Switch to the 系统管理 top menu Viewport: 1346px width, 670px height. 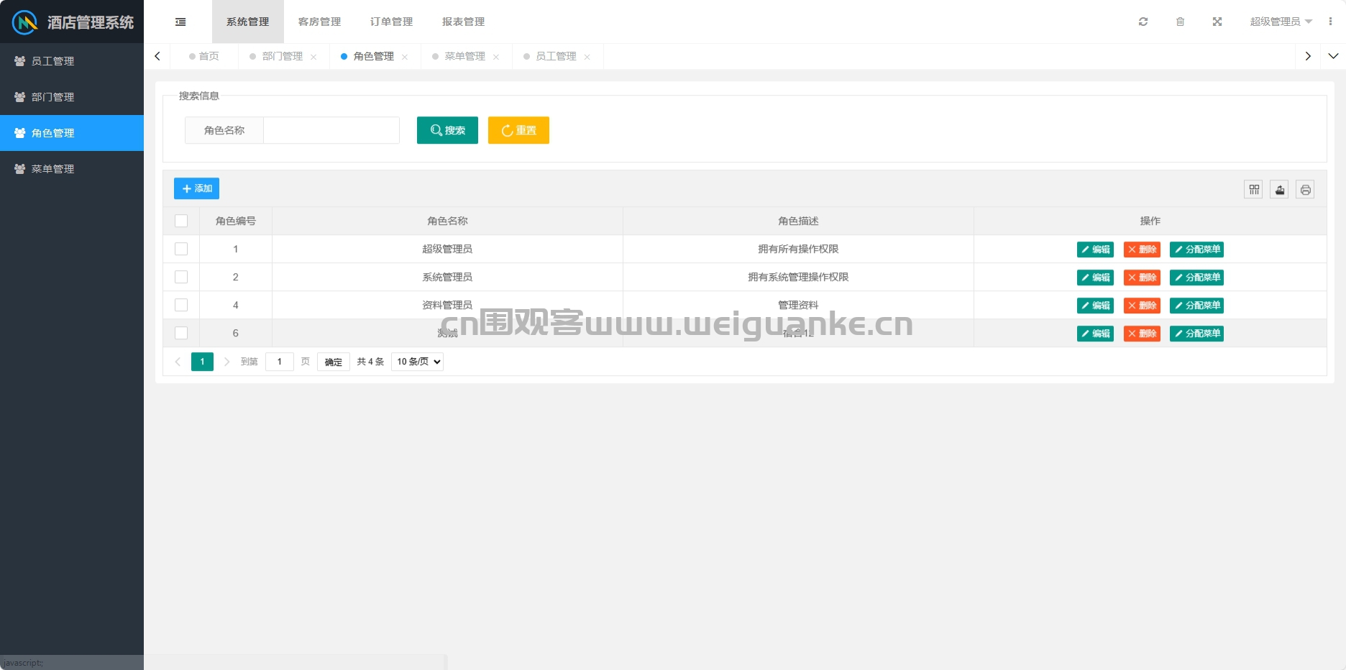pyautogui.click(x=248, y=22)
